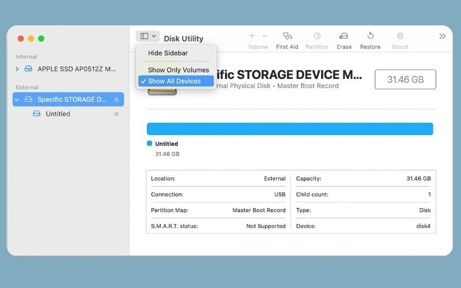Click the Child count value 1
The width and height of the screenshot is (461, 288).
[x=429, y=194]
